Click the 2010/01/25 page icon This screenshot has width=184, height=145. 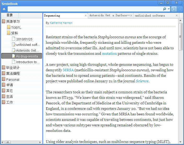14,39
